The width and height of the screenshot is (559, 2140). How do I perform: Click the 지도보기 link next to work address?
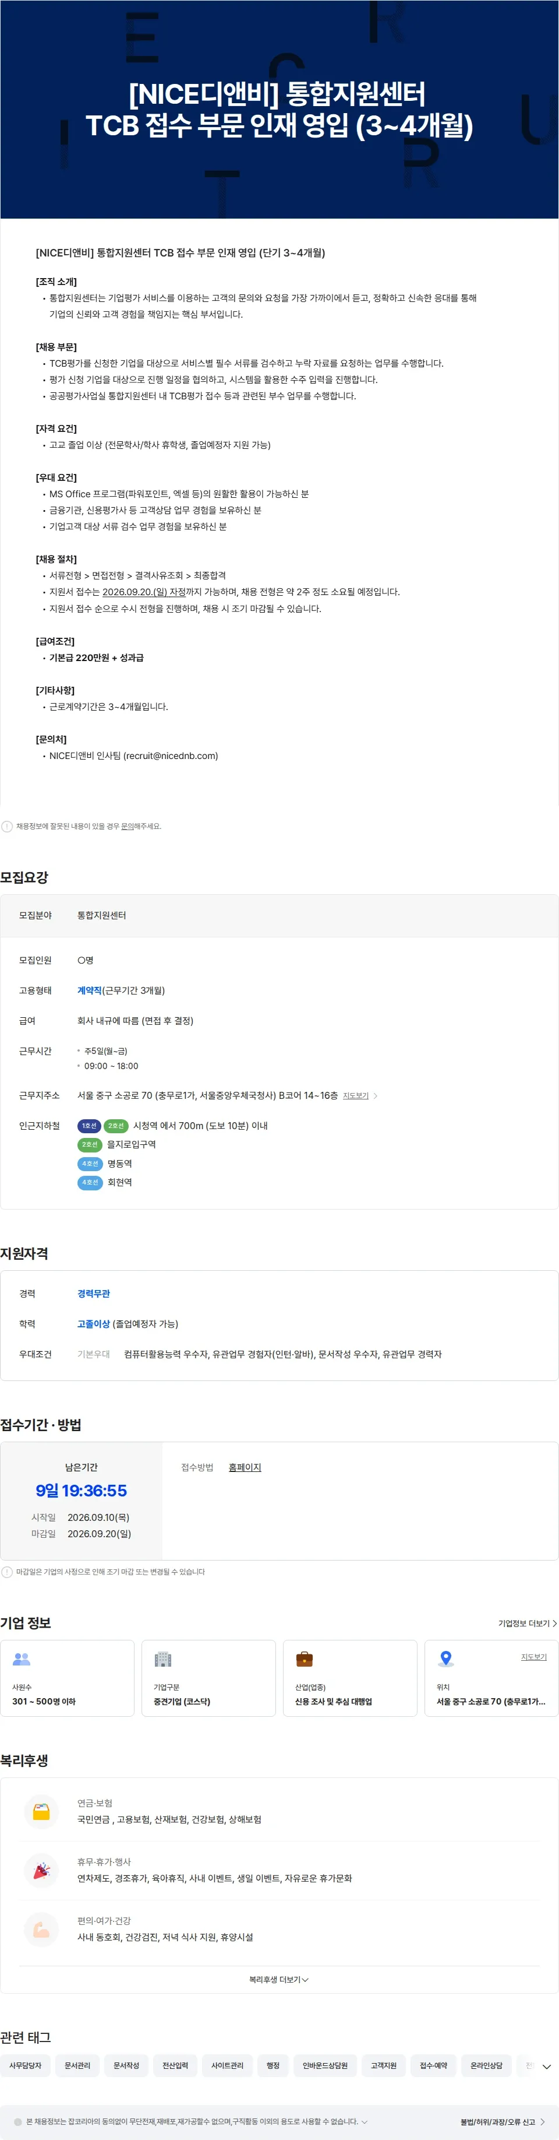356,1096
